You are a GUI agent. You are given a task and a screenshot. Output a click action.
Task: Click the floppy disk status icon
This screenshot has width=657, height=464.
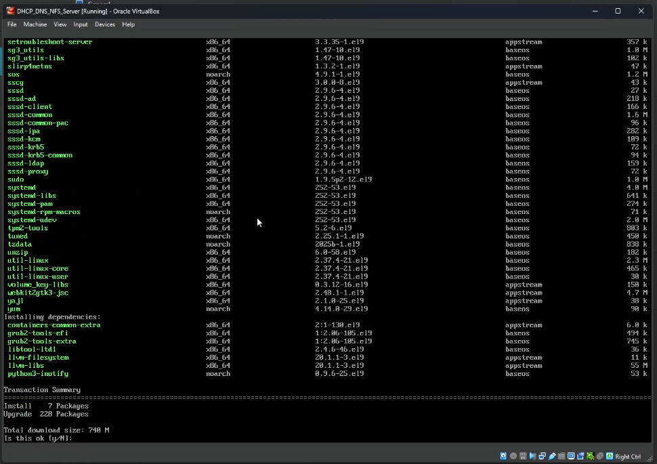(x=523, y=456)
